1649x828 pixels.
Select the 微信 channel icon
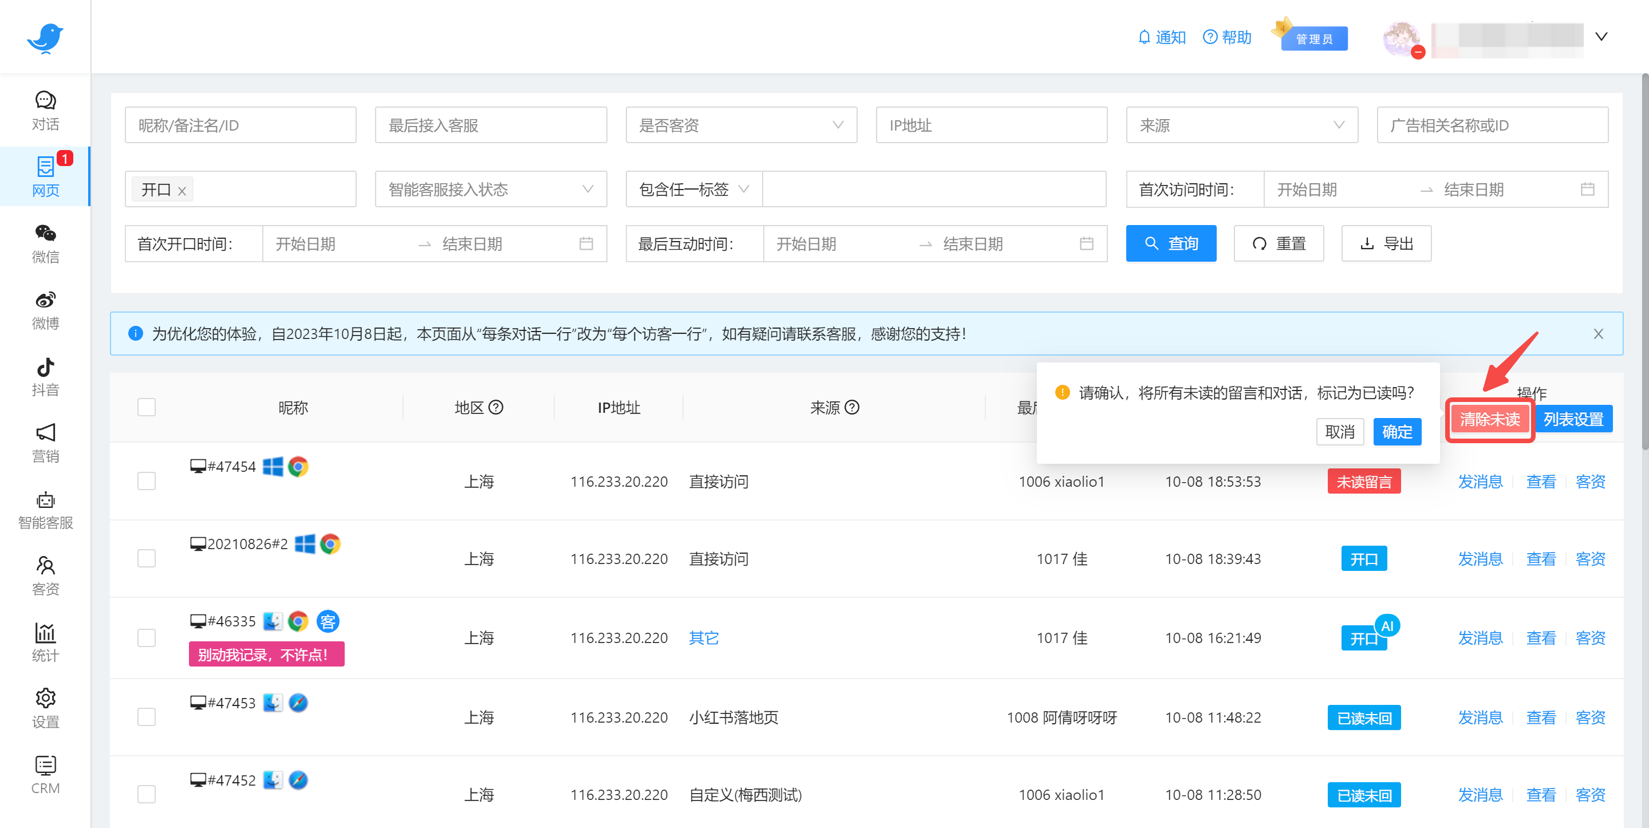[x=45, y=243]
